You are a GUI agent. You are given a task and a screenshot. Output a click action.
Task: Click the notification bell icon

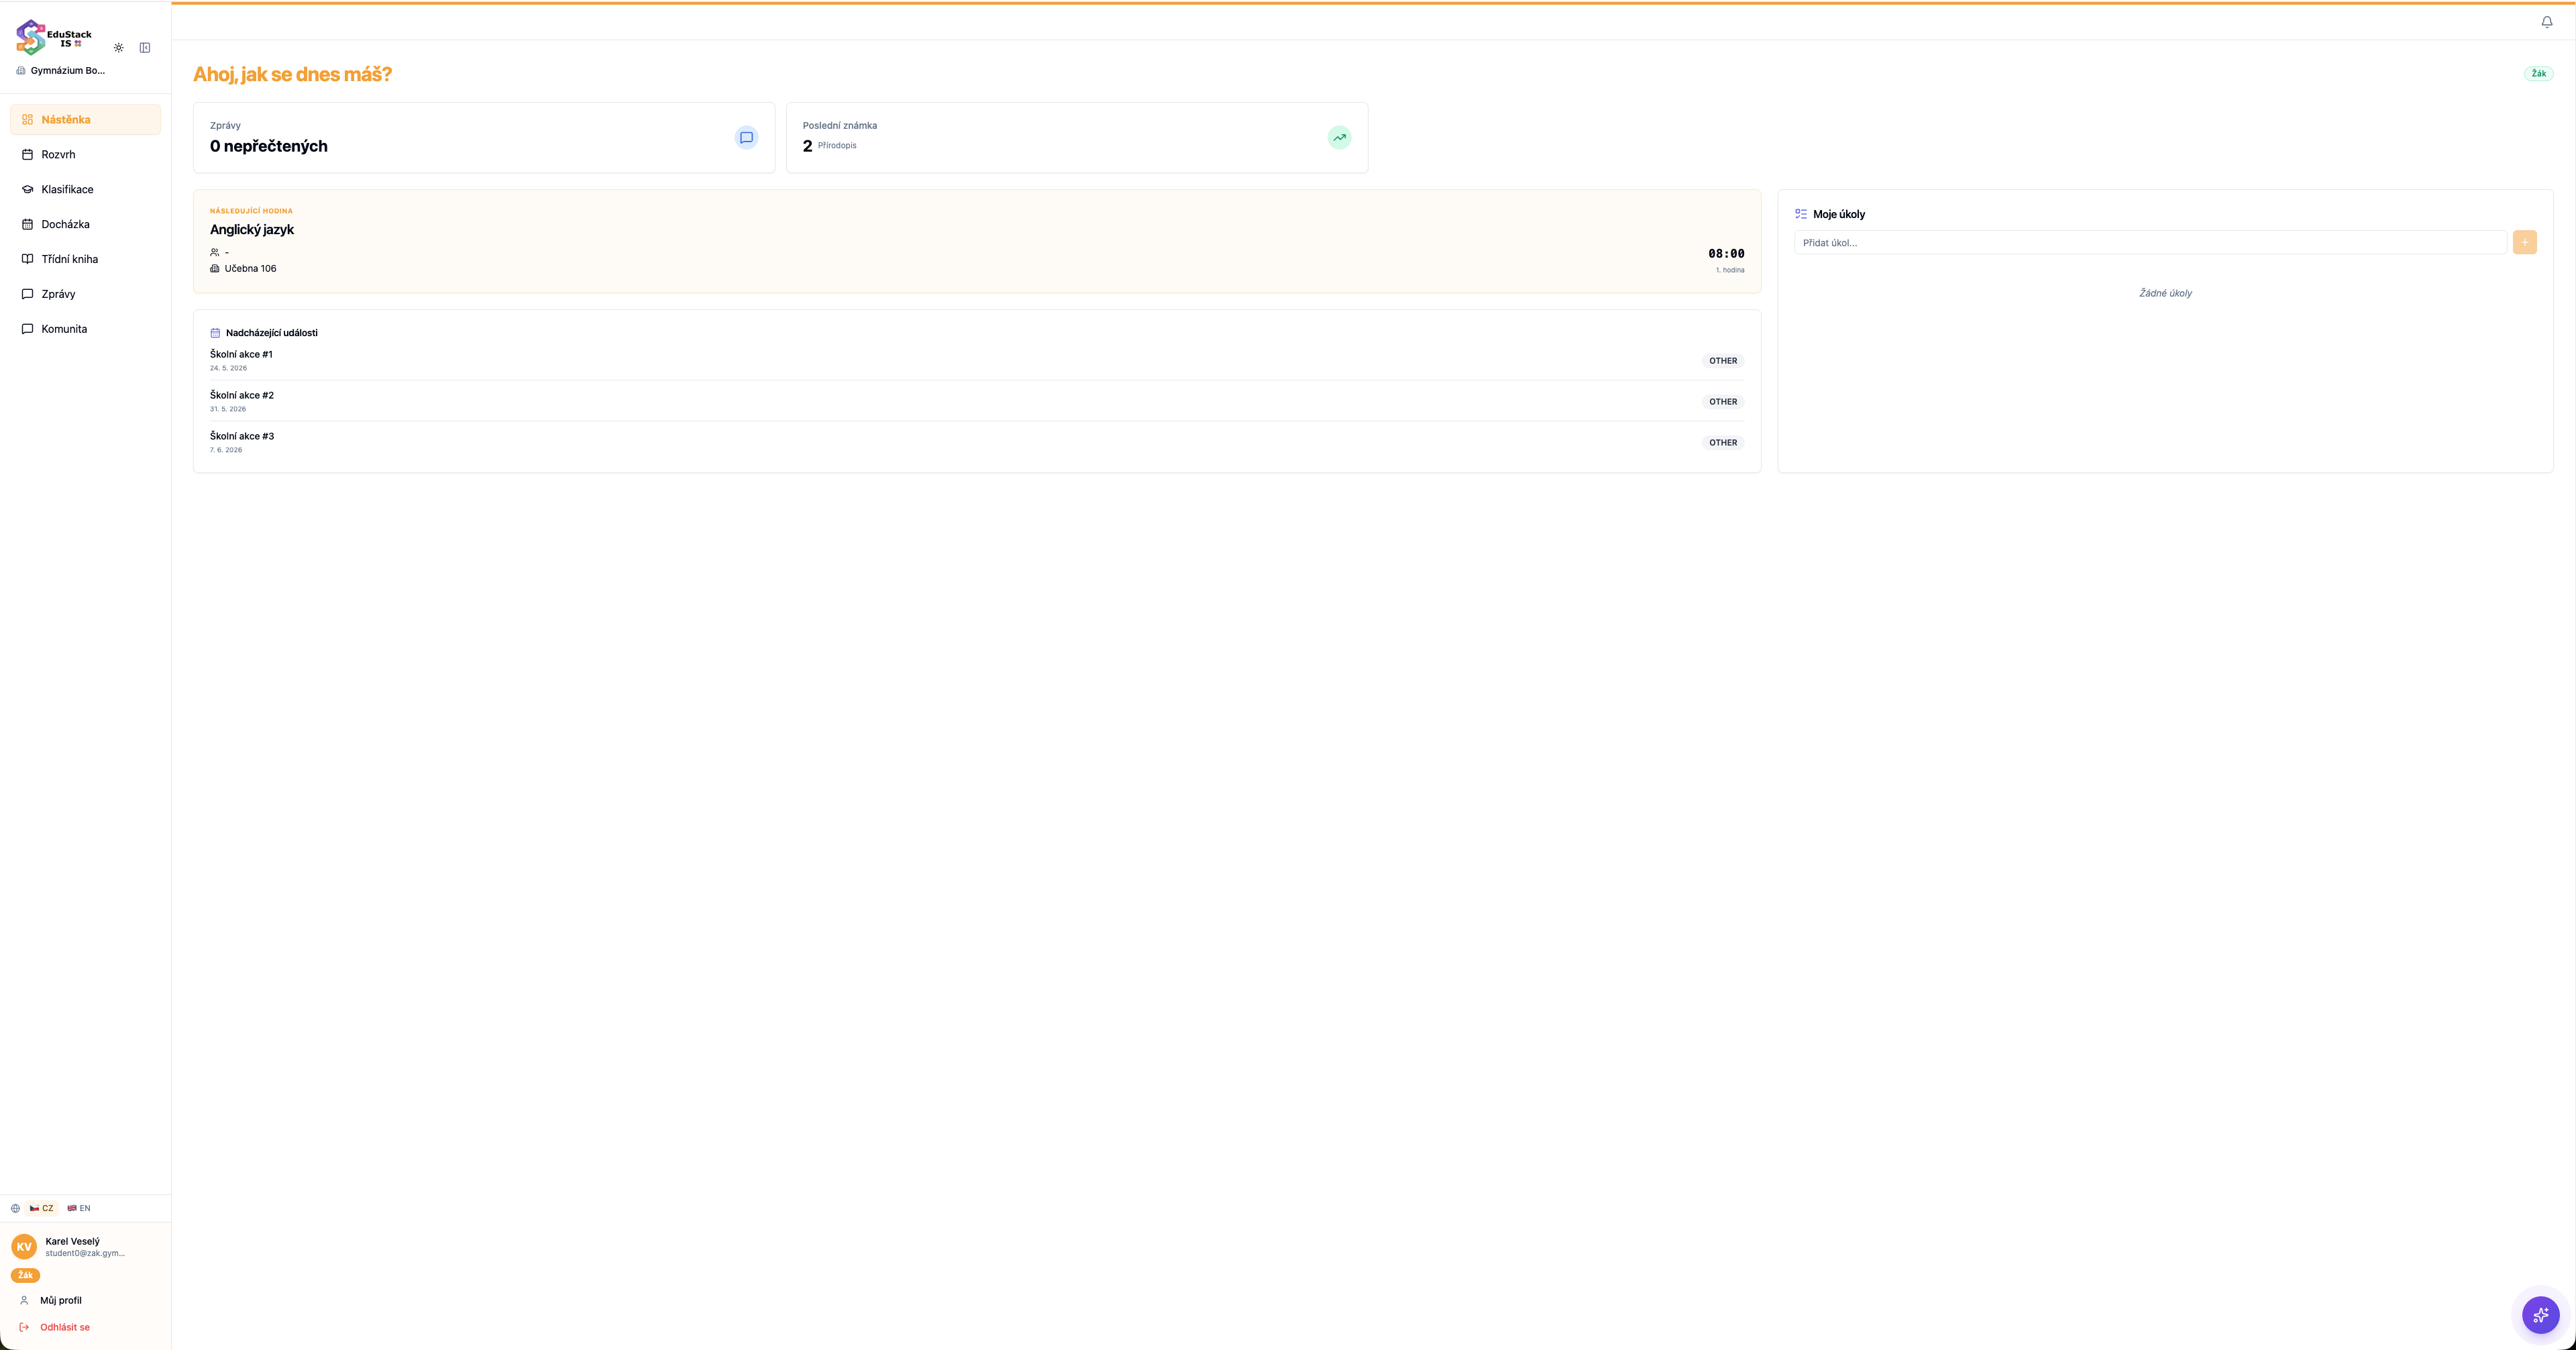coord(2547,22)
